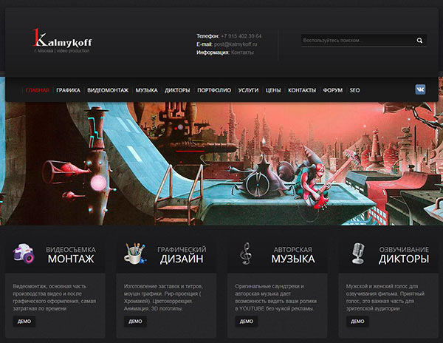Click the treble clef icon for Авторская Музыка

tap(246, 254)
